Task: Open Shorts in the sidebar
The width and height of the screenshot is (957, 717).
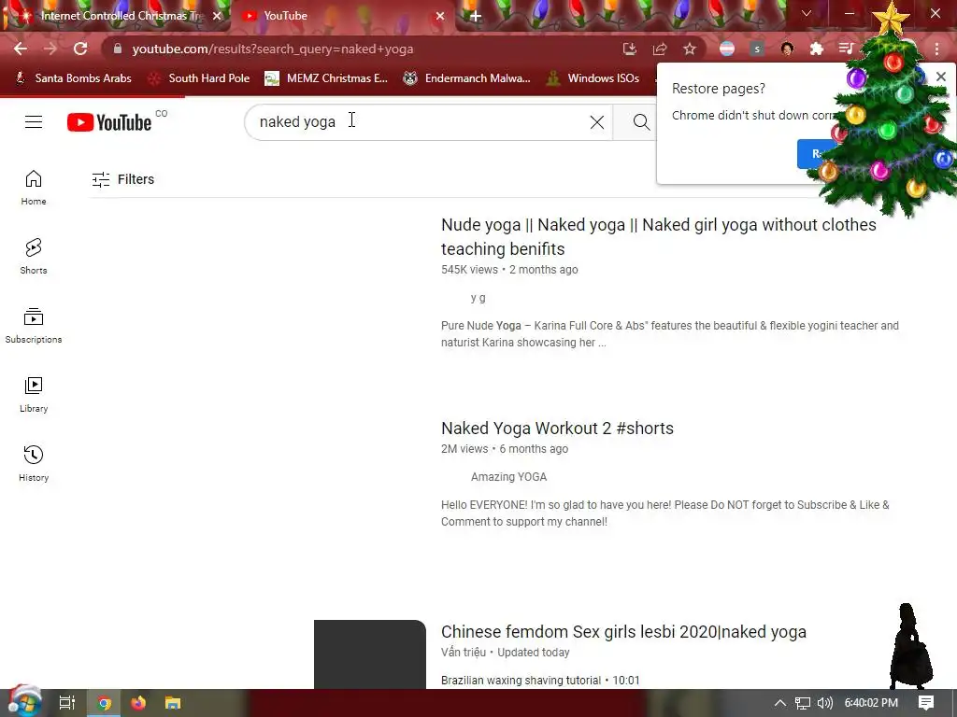Action: 34,256
